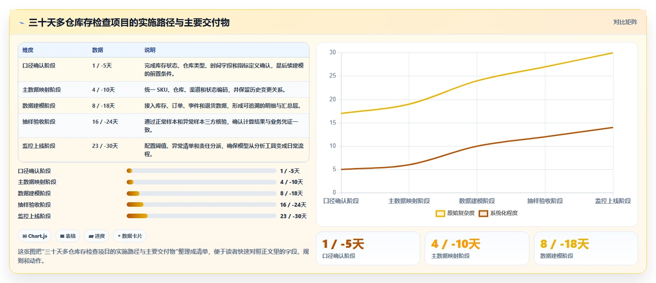656x283 pixels.
Task: Click the table value 16 / -24天
Action: [x=105, y=122]
